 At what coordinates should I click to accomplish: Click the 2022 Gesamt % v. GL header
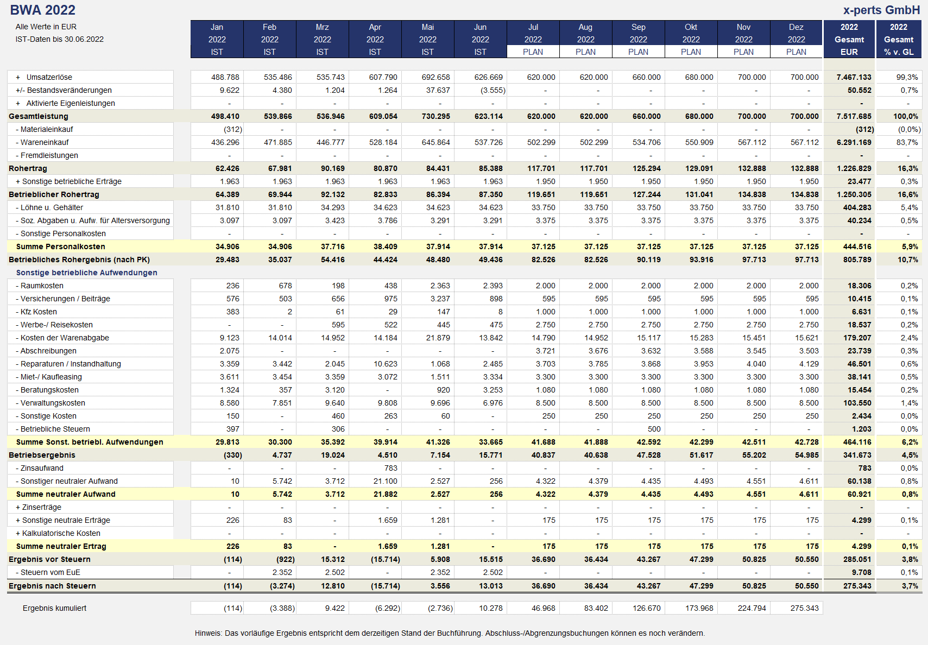coord(899,39)
